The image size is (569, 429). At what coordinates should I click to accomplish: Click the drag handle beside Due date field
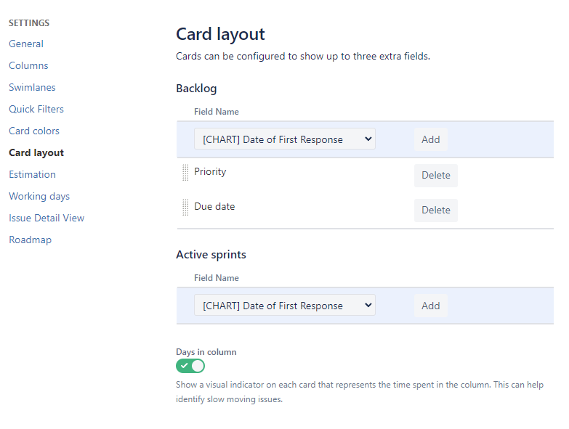[x=185, y=208]
